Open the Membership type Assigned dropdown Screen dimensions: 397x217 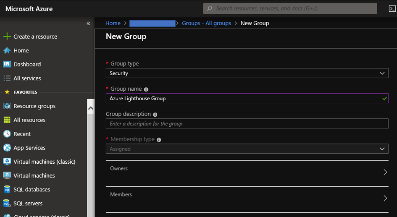point(247,149)
